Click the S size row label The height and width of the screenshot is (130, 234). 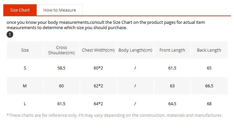point(25,68)
